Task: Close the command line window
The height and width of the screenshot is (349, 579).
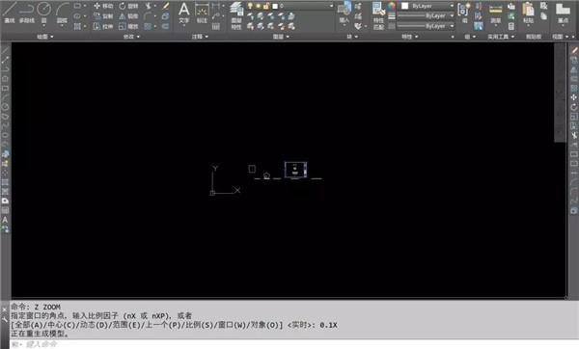Action: pyautogui.click(x=5, y=309)
